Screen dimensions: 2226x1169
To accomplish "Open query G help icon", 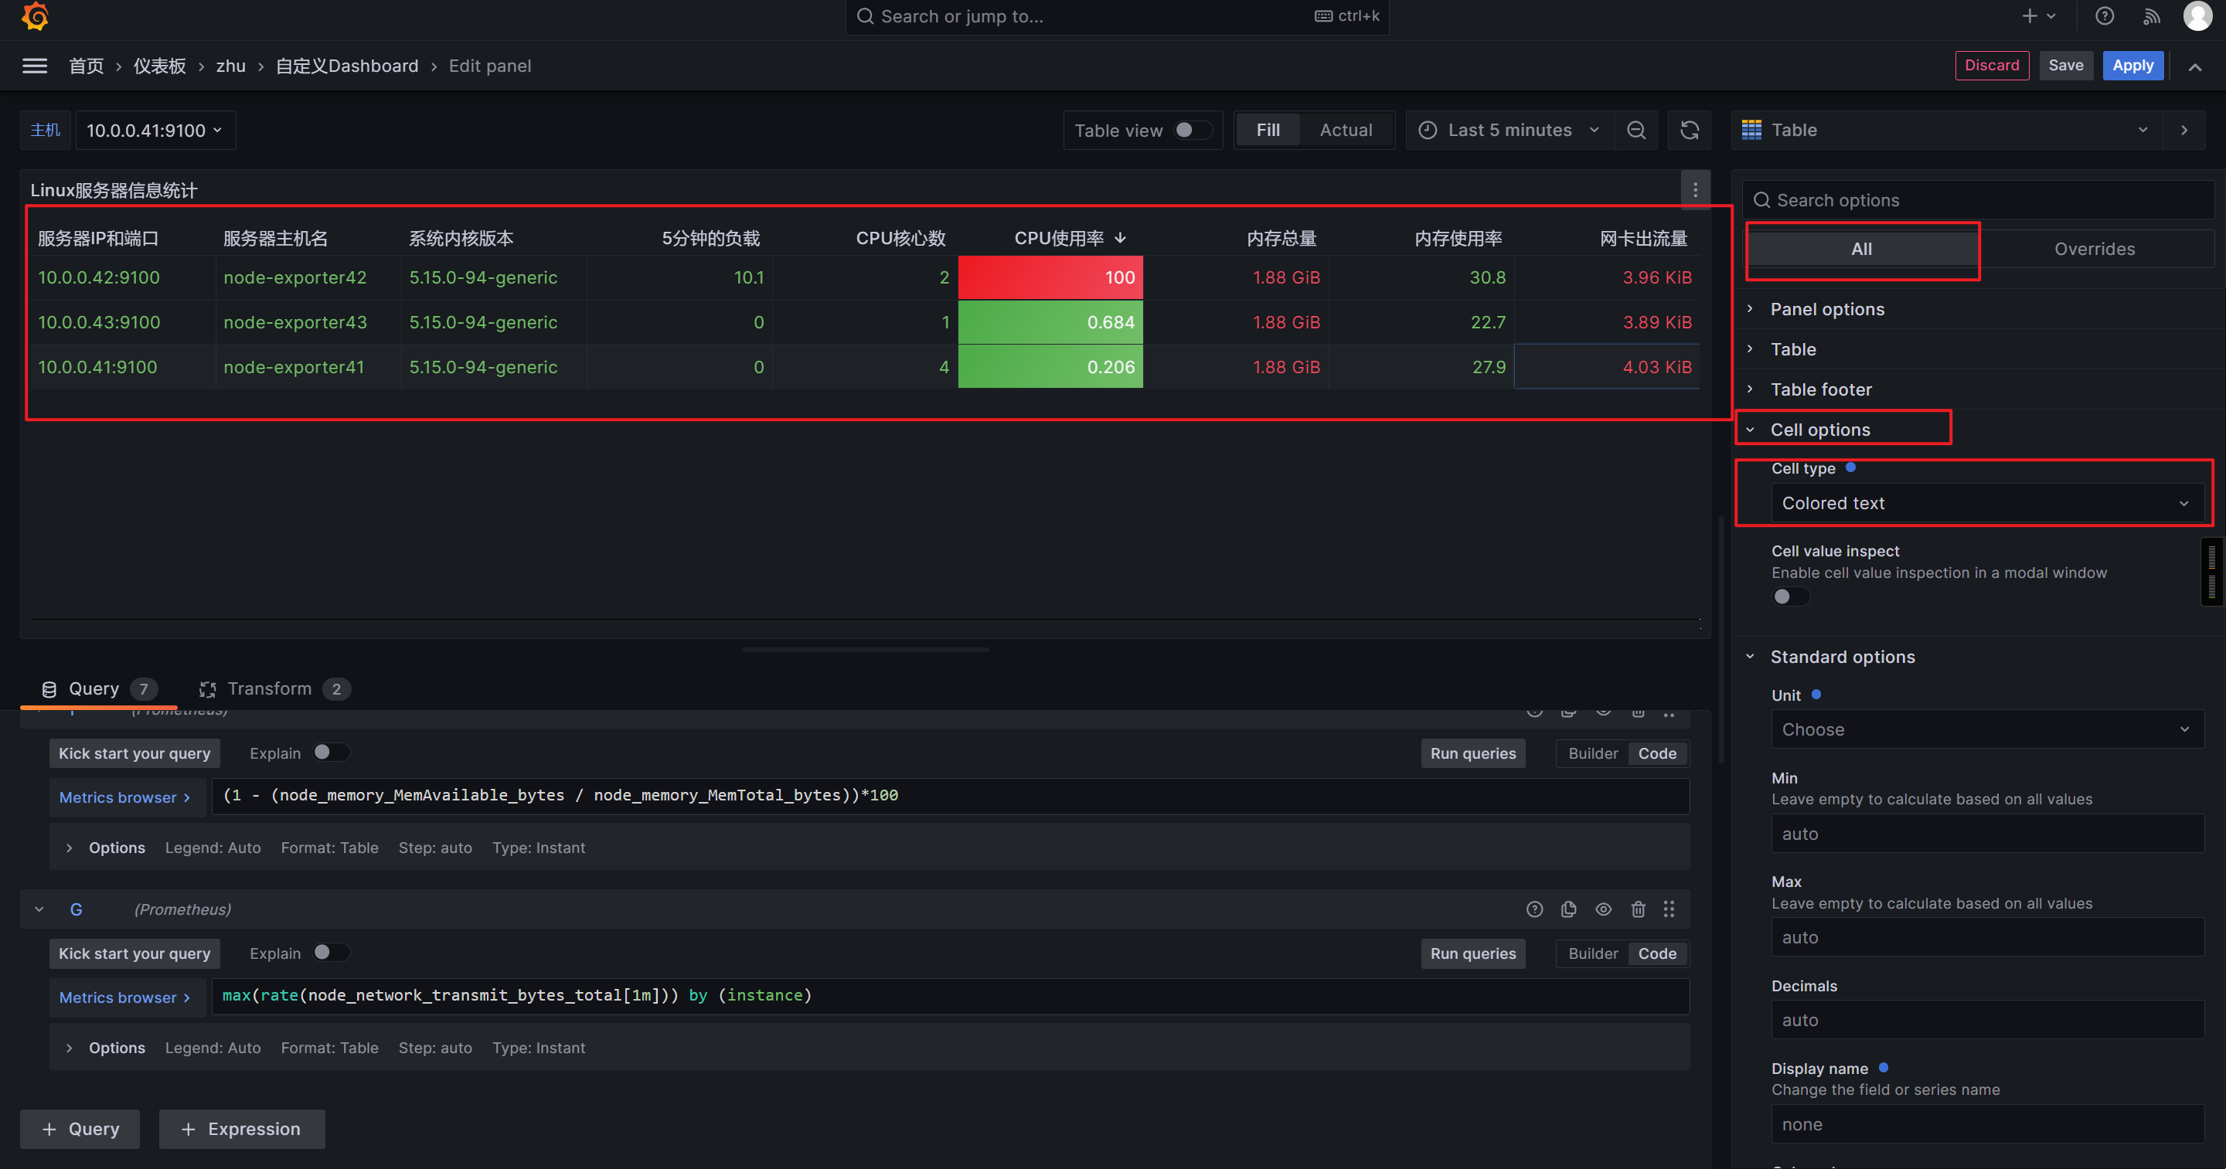I will [1535, 909].
